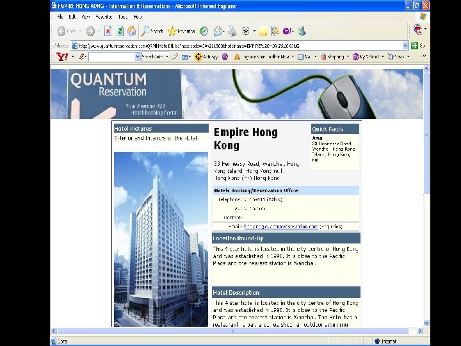This screenshot has height=346, width=461.
Task: Click the pop-up blocker window icon
Action: [185, 57]
